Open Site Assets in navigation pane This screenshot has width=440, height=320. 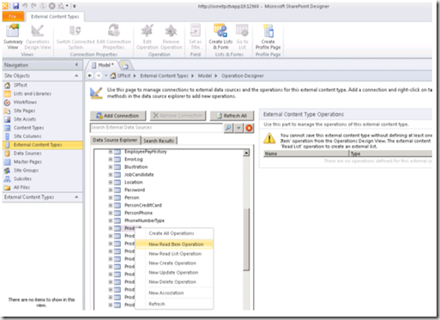pyautogui.click(x=25, y=119)
